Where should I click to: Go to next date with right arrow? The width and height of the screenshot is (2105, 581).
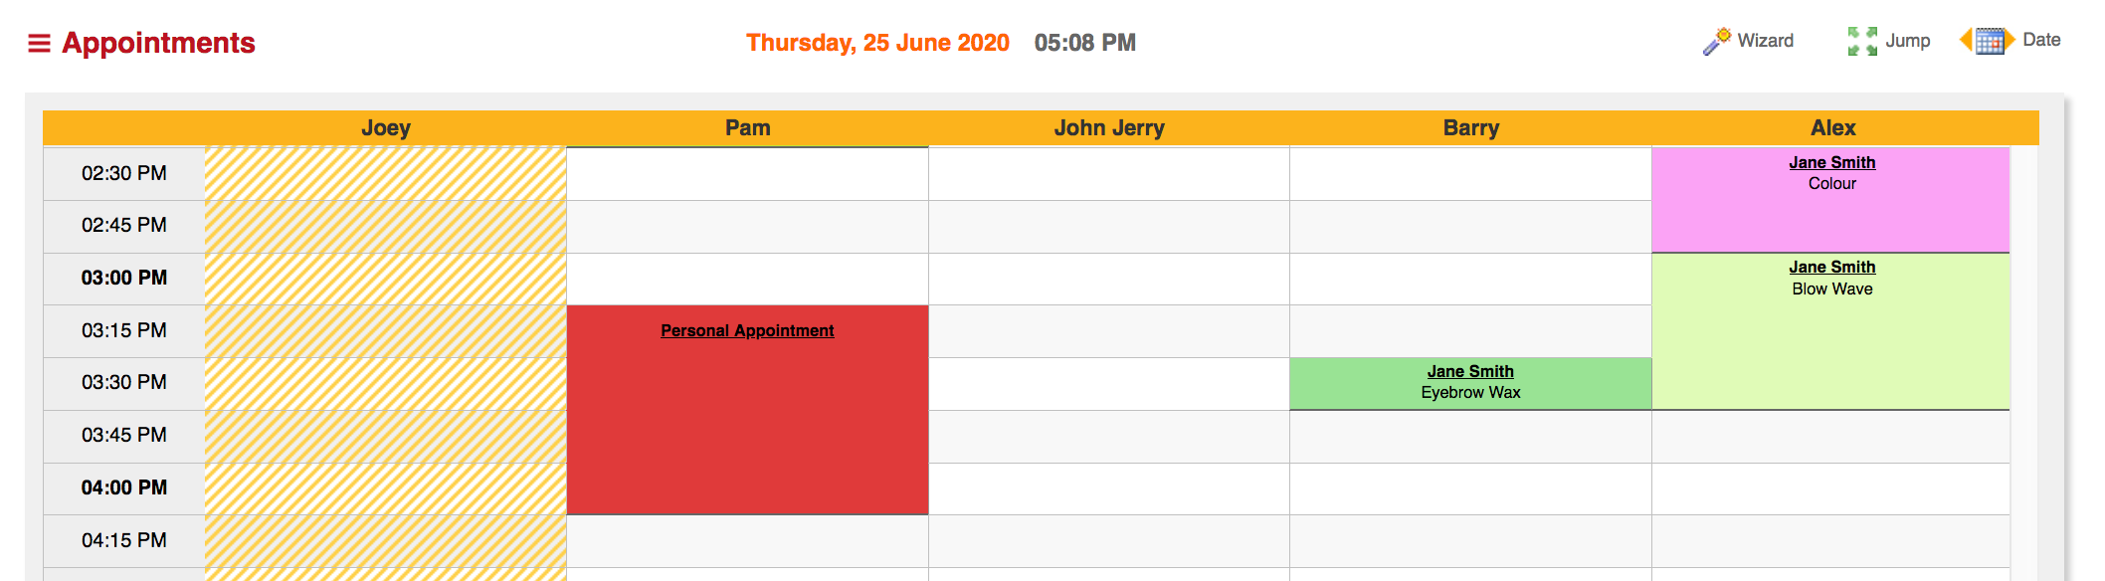click(x=2009, y=40)
